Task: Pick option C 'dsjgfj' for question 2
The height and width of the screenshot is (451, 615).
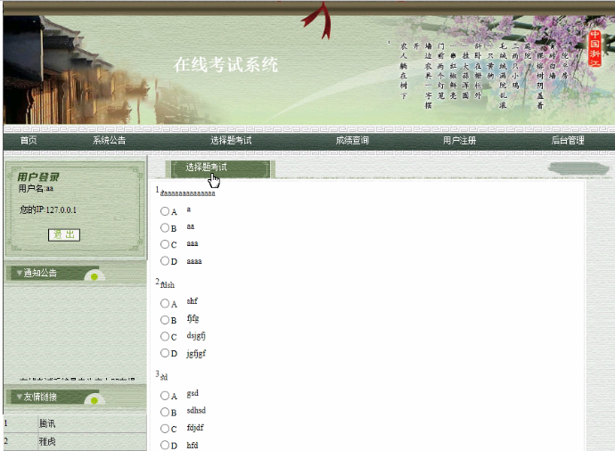Action: (x=165, y=337)
